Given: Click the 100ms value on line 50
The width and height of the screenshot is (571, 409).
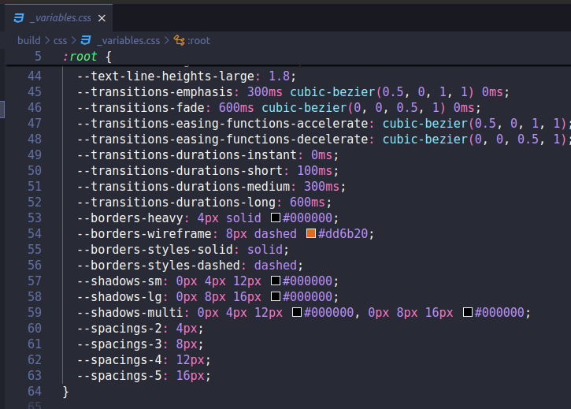Looking at the screenshot, I should coord(314,170).
